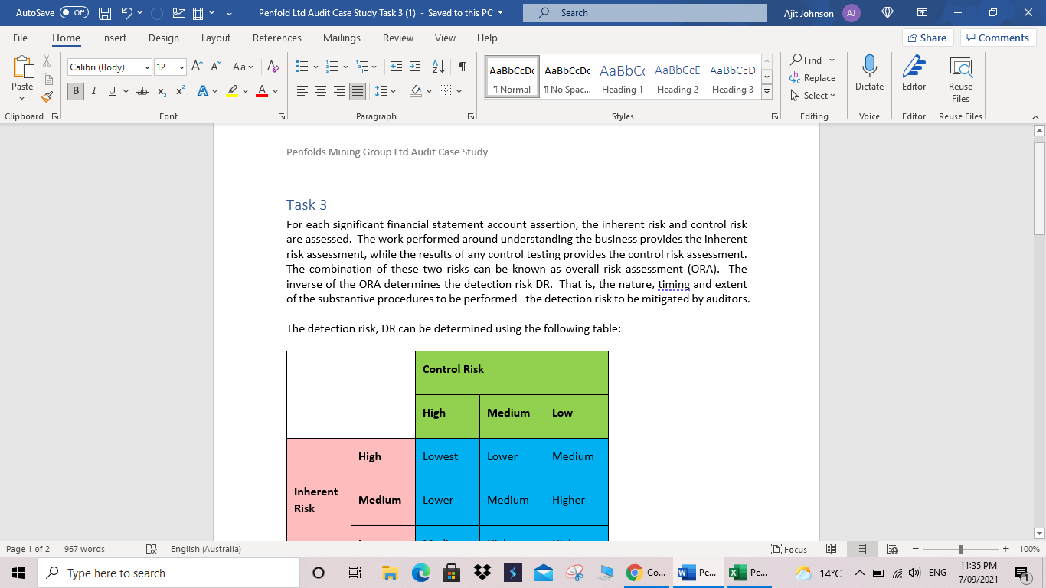This screenshot has width=1046, height=588.
Task: Adjust the zoom slider
Action: (959, 549)
